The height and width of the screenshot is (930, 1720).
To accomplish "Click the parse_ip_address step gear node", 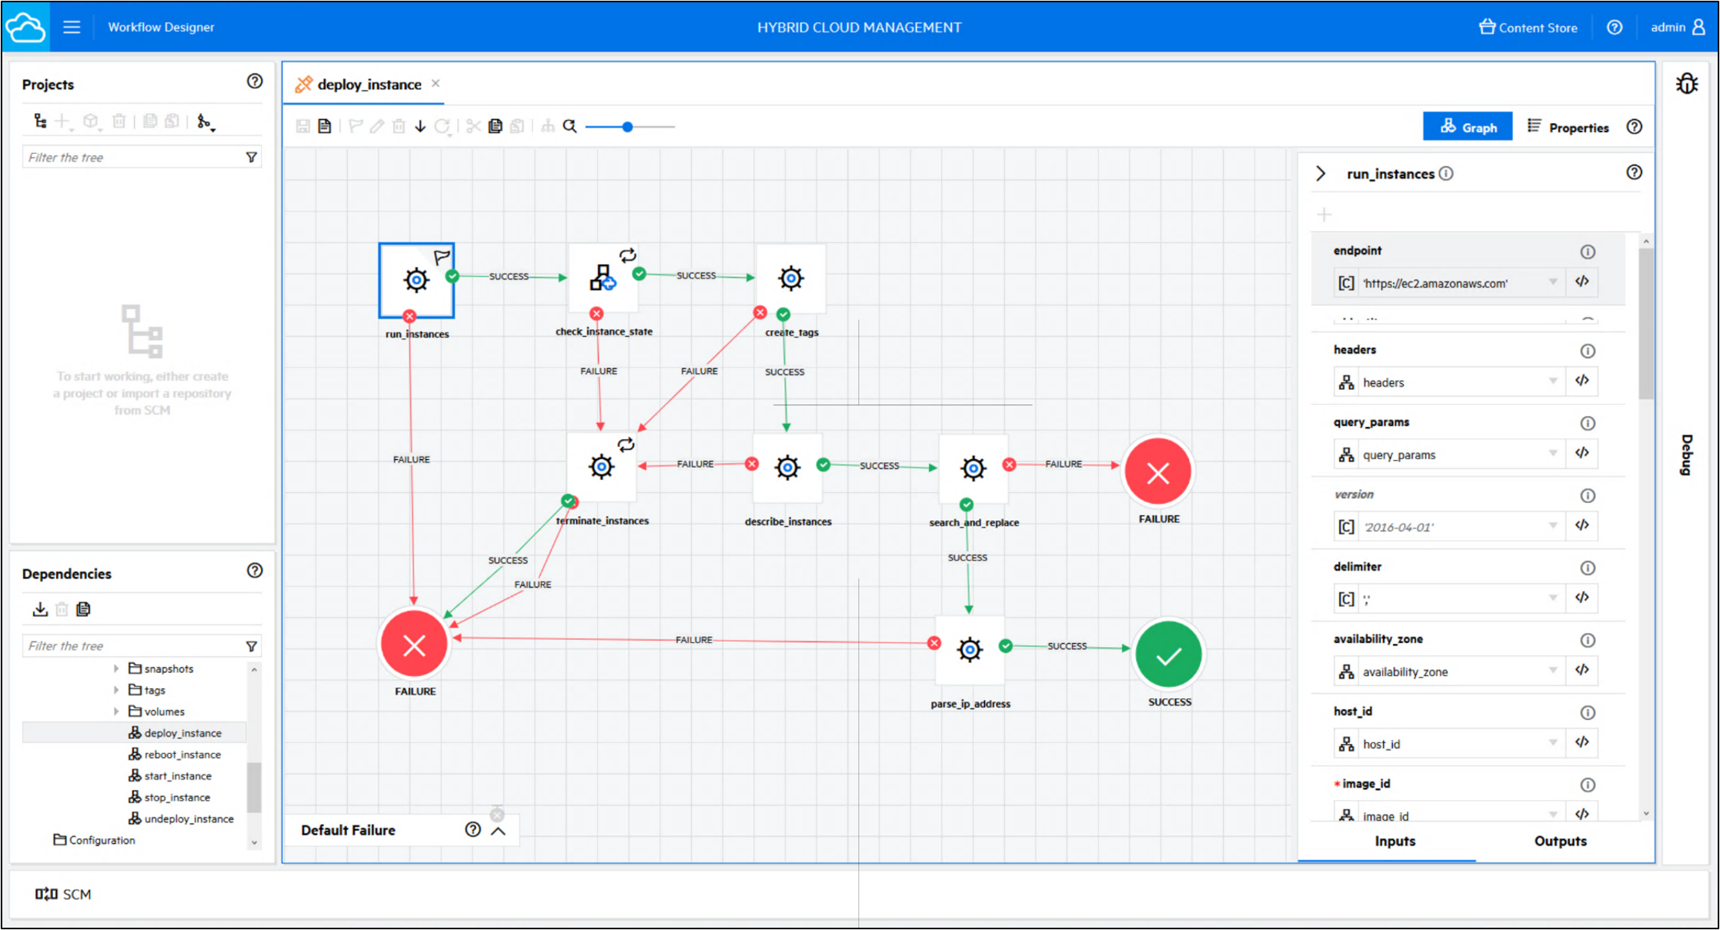I will (x=970, y=650).
